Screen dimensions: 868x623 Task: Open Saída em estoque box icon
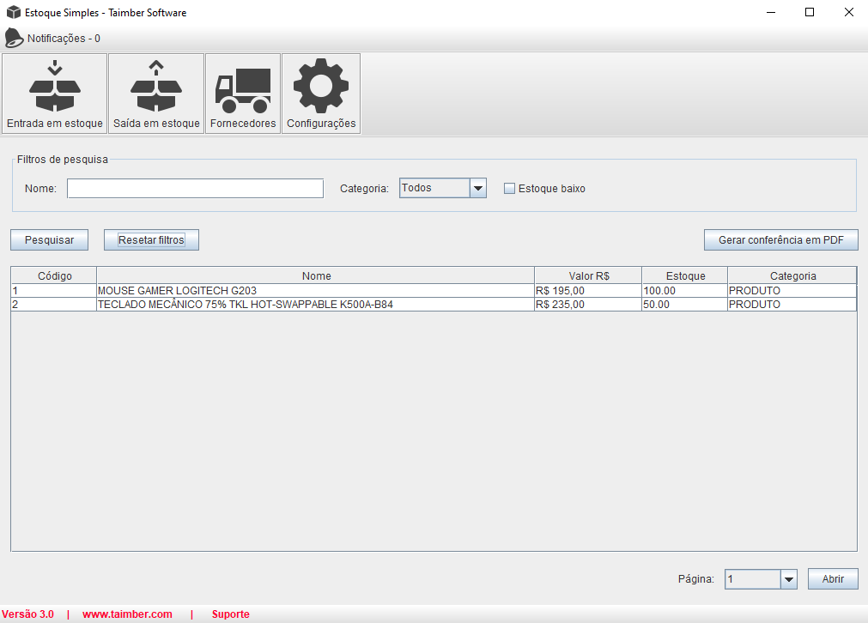pos(156,88)
